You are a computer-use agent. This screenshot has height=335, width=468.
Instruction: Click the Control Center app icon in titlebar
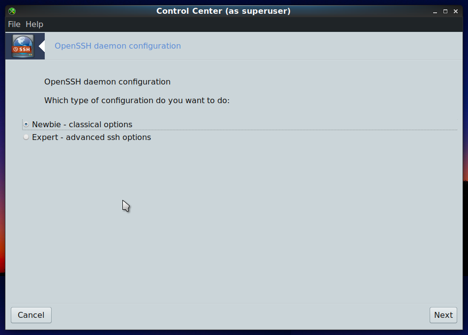point(12,11)
